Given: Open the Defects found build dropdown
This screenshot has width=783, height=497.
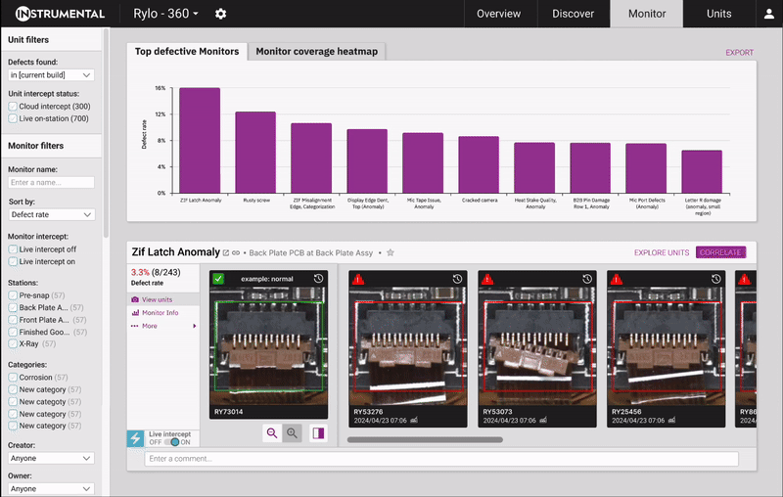Looking at the screenshot, I should tap(51, 74).
